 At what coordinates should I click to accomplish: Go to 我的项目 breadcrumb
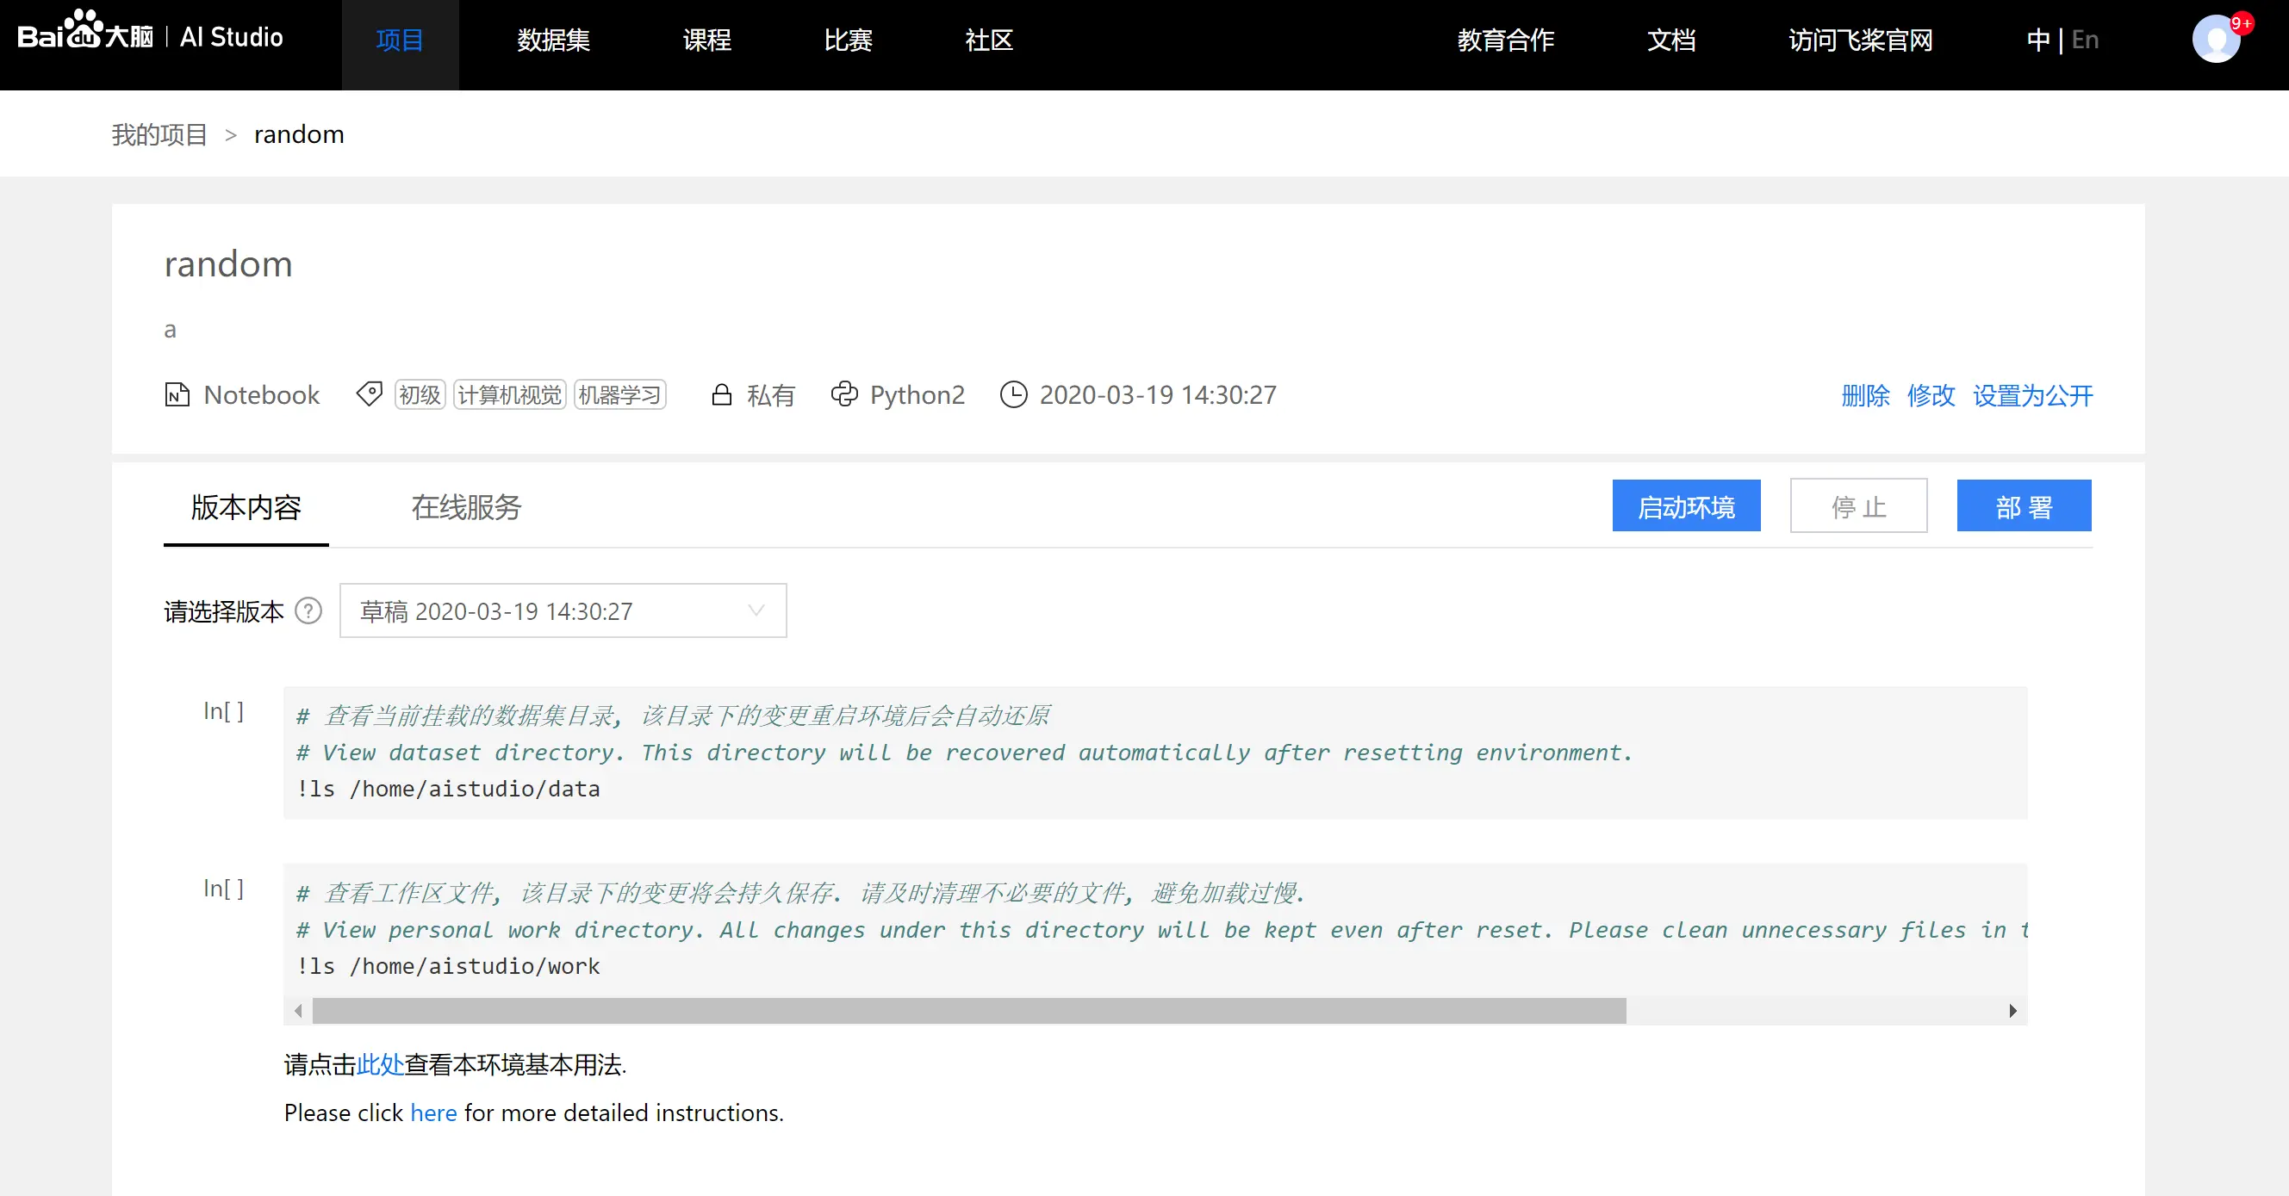[x=159, y=134]
